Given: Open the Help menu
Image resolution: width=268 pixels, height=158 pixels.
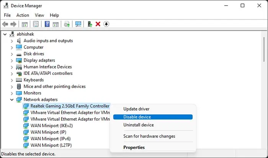Looking at the screenshot, I should coord(54,15).
